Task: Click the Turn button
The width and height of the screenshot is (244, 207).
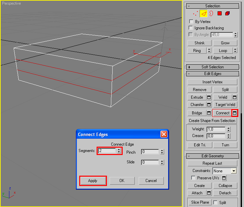Action: pos(225,145)
